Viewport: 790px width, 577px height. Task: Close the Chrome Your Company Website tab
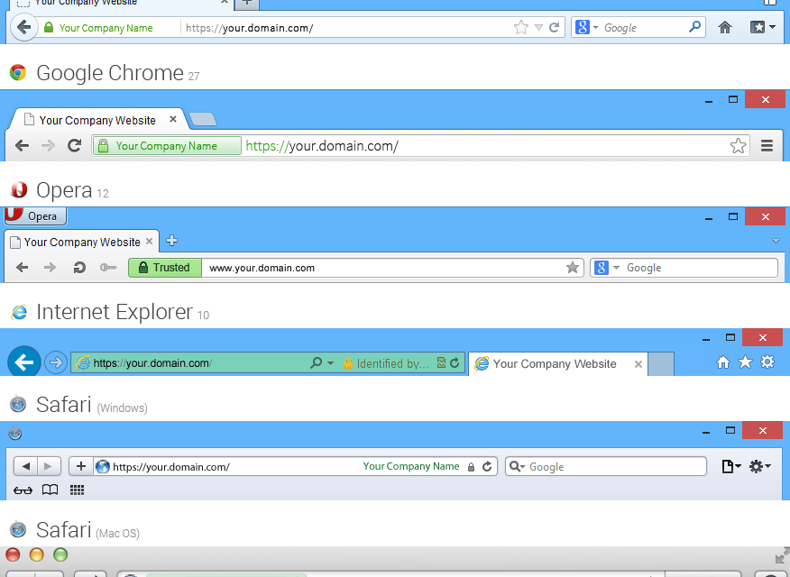pyautogui.click(x=173, y=119)
